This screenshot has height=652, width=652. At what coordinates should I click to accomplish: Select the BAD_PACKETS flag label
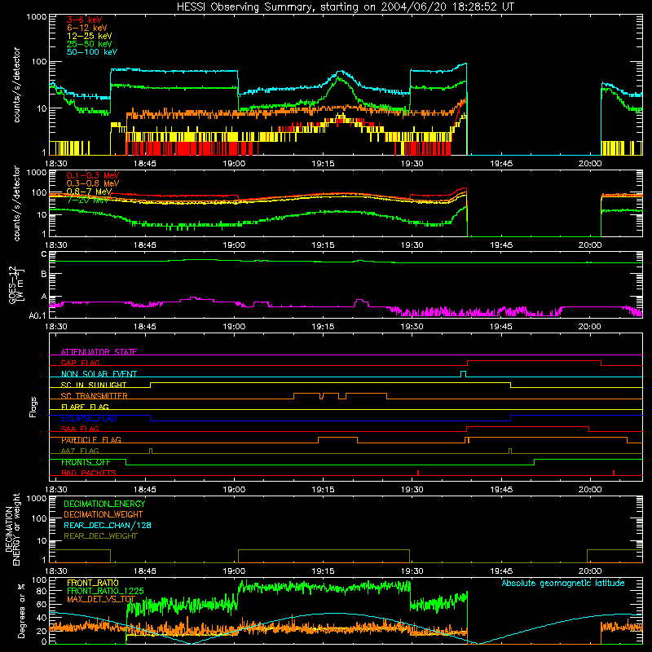point(89,473)
